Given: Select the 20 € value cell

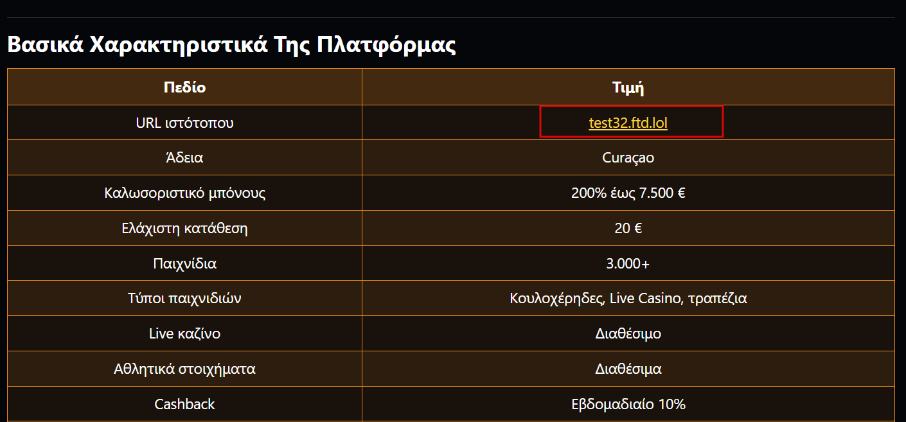Looking at the screenshot, I should coord(628,228).
